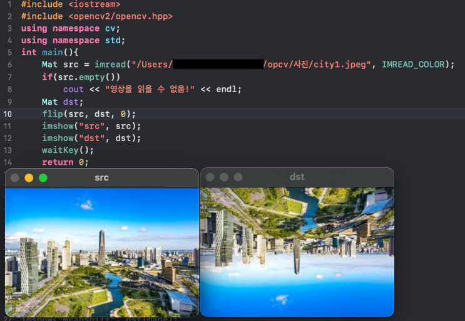Viewport: 465px width, 321px height.
Task: Click the IMREAD_COLOR constant
Action: 413,65
